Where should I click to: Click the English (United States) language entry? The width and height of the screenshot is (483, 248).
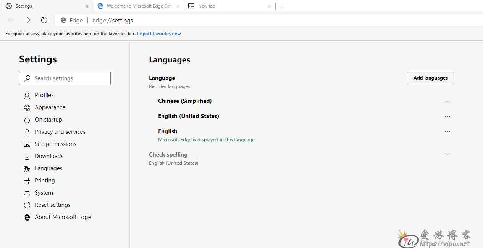[x=189, y=116]
